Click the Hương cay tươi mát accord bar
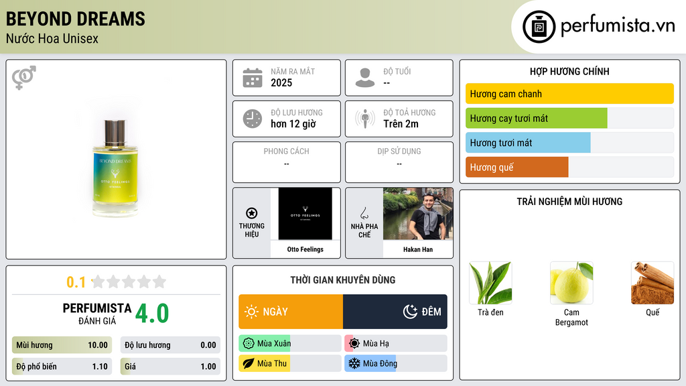686x386 pixels. [x=569, y=118]
